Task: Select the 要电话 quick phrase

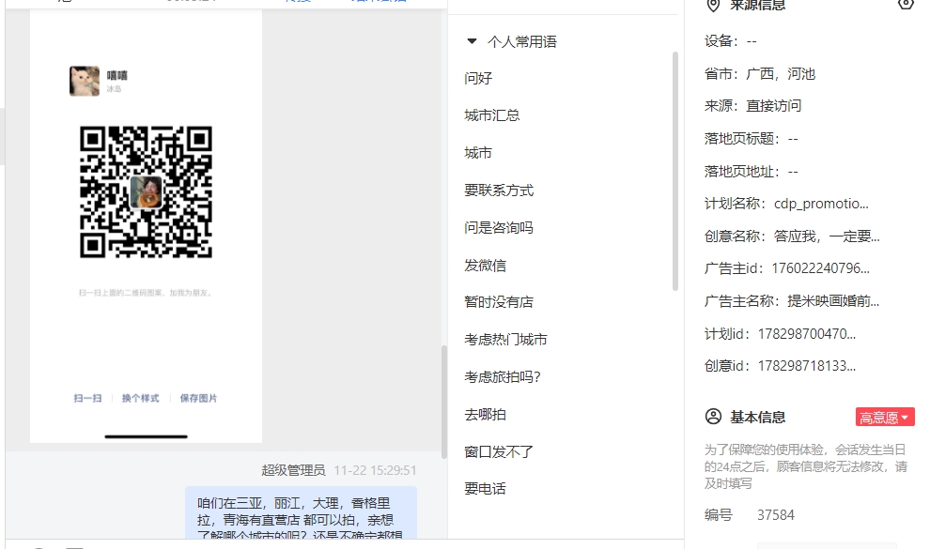Action: 485,489
